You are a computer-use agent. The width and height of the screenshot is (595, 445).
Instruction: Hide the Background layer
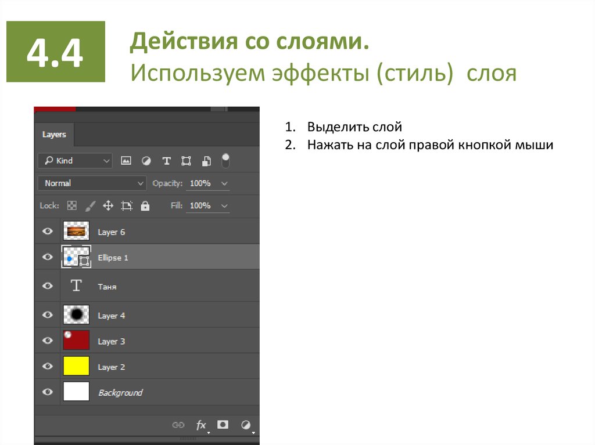point(48,392)
